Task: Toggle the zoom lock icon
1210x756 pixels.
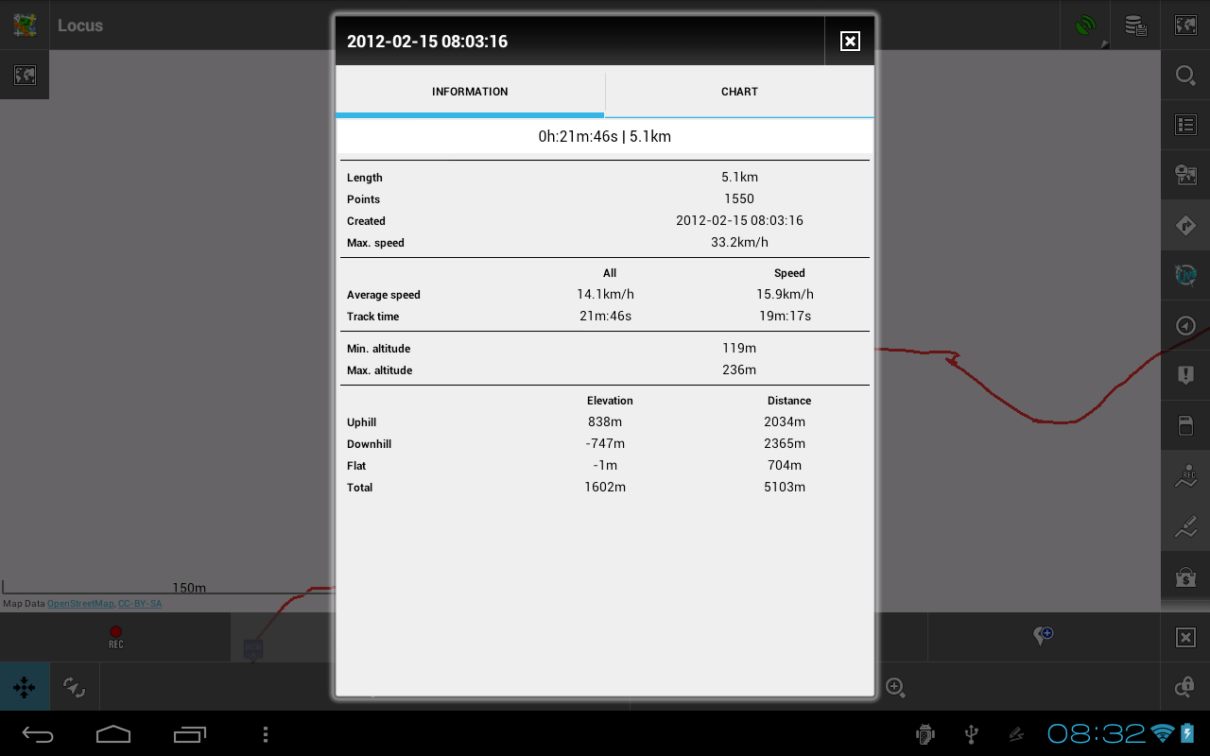Action: pyautogui.click(x=1185, y=687)
